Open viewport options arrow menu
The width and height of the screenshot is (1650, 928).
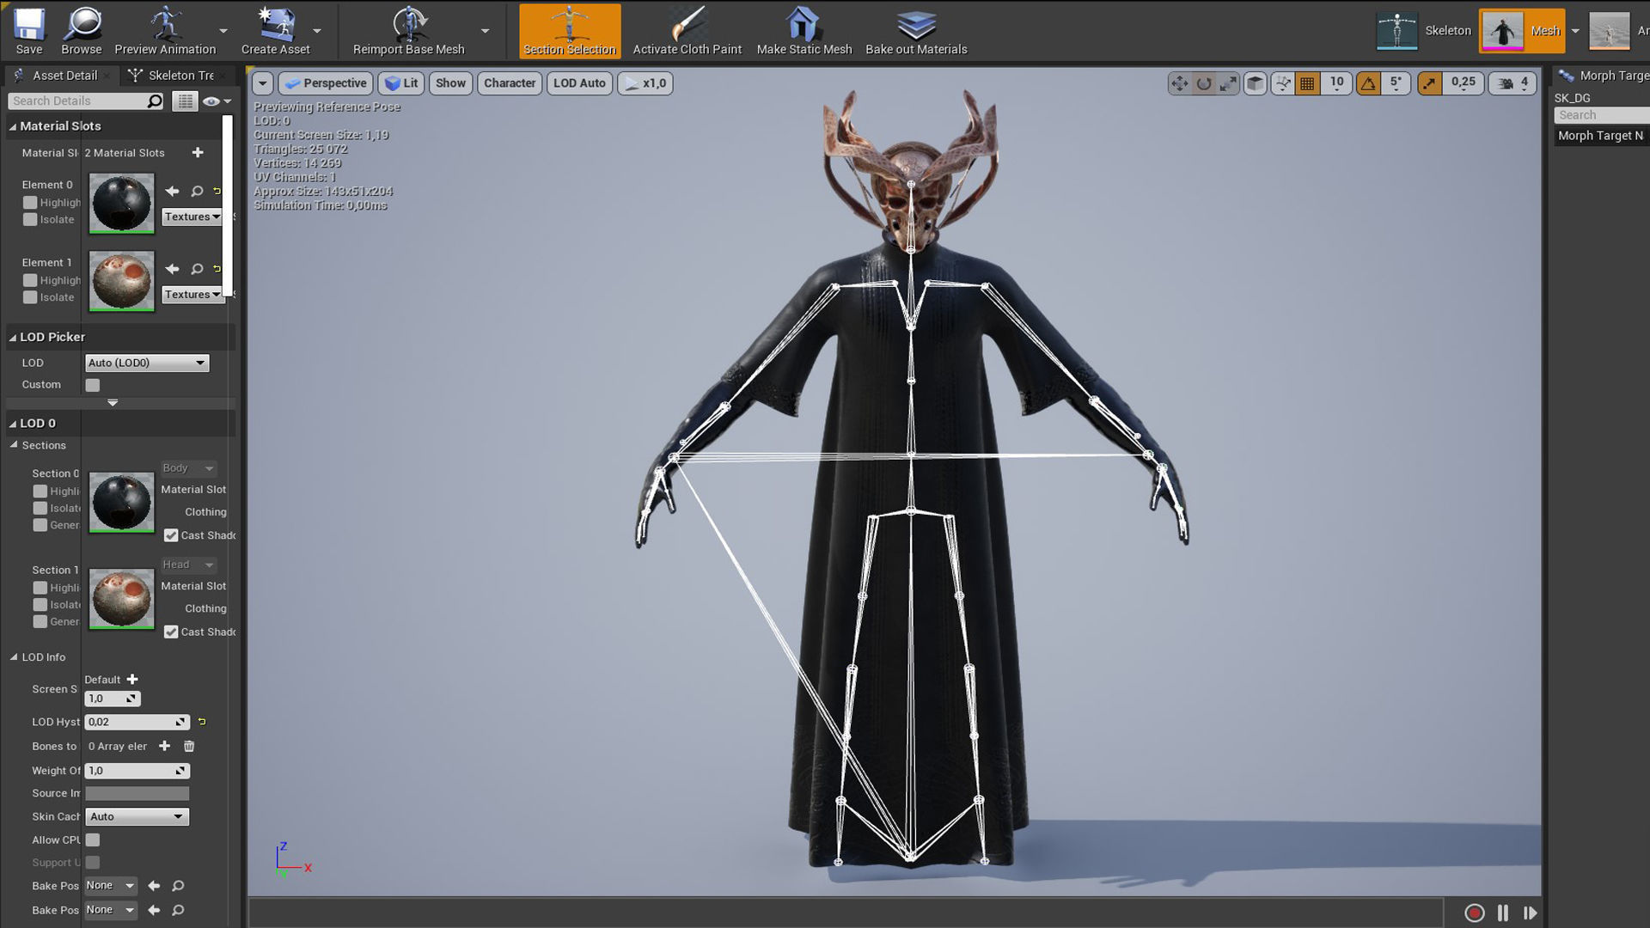click(x=263, y=83)
